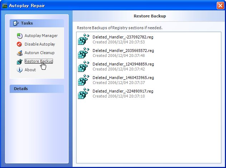Image resolution: width=226 pixels, height=168 pixels.
Task: Select backup Deleted_Handler_1460433965.reg
Action: point(123,78)
